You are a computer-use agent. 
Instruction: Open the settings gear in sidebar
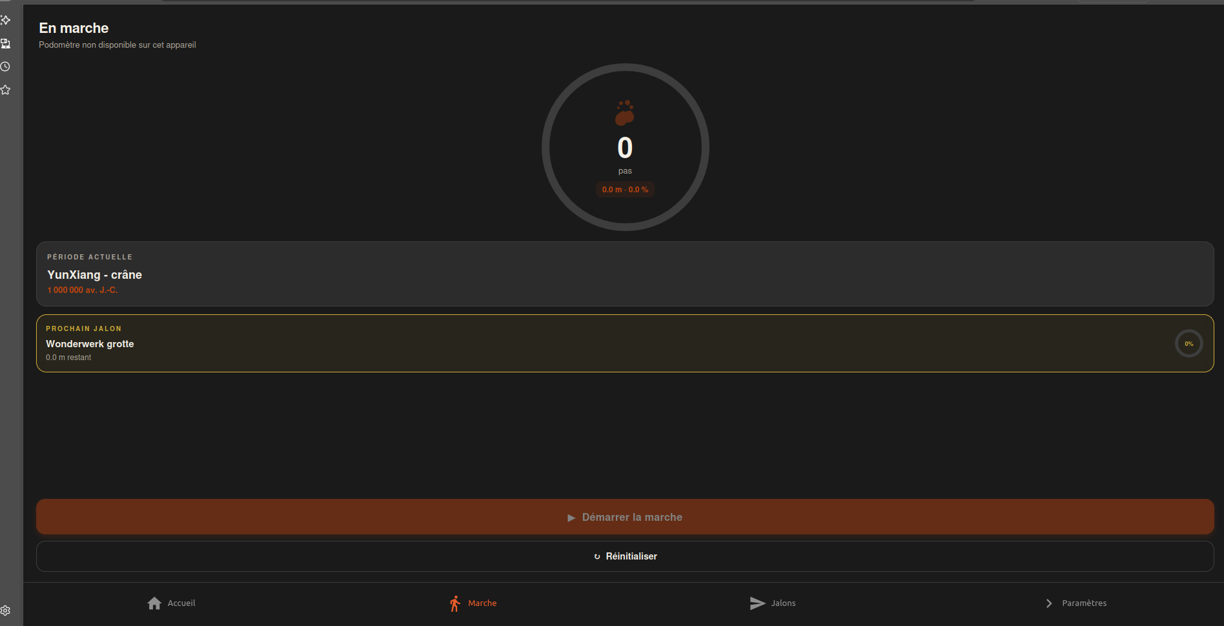click(6, 610)
